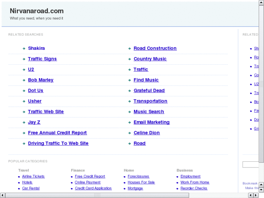
Task: Click the Bookmark link at bottom right
Action: (x=250, y=183)
